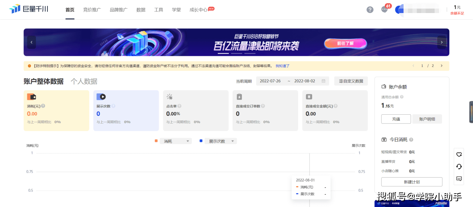Go to next banner slide arrow
Image resolution: width=473 pixels, height=207 pixels.
point(442,42)
